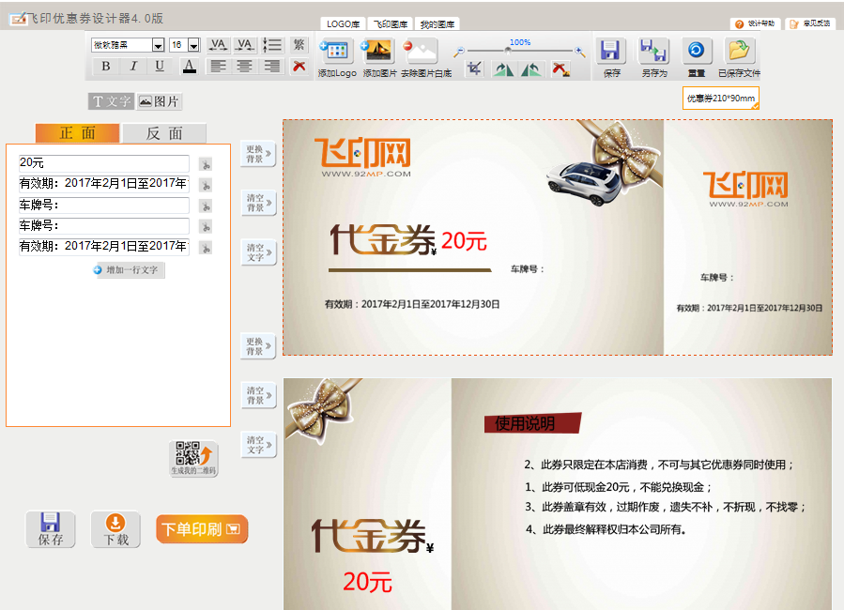Click the 车牌号 text input field
844x610 pixels.
[103, 206]
